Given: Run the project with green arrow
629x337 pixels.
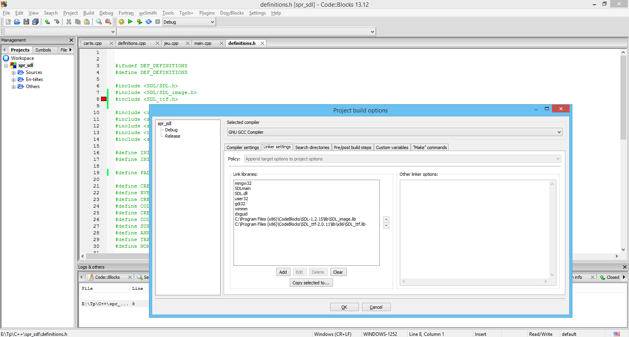Looking at the screenshot, I should click(x=130, y=22).
